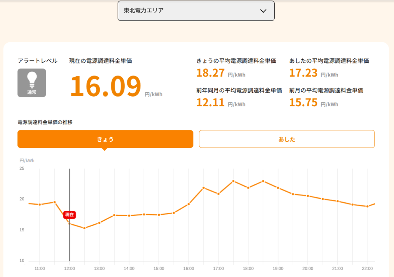
Task: Click the 18:30 peak data point
Action: 263,181
